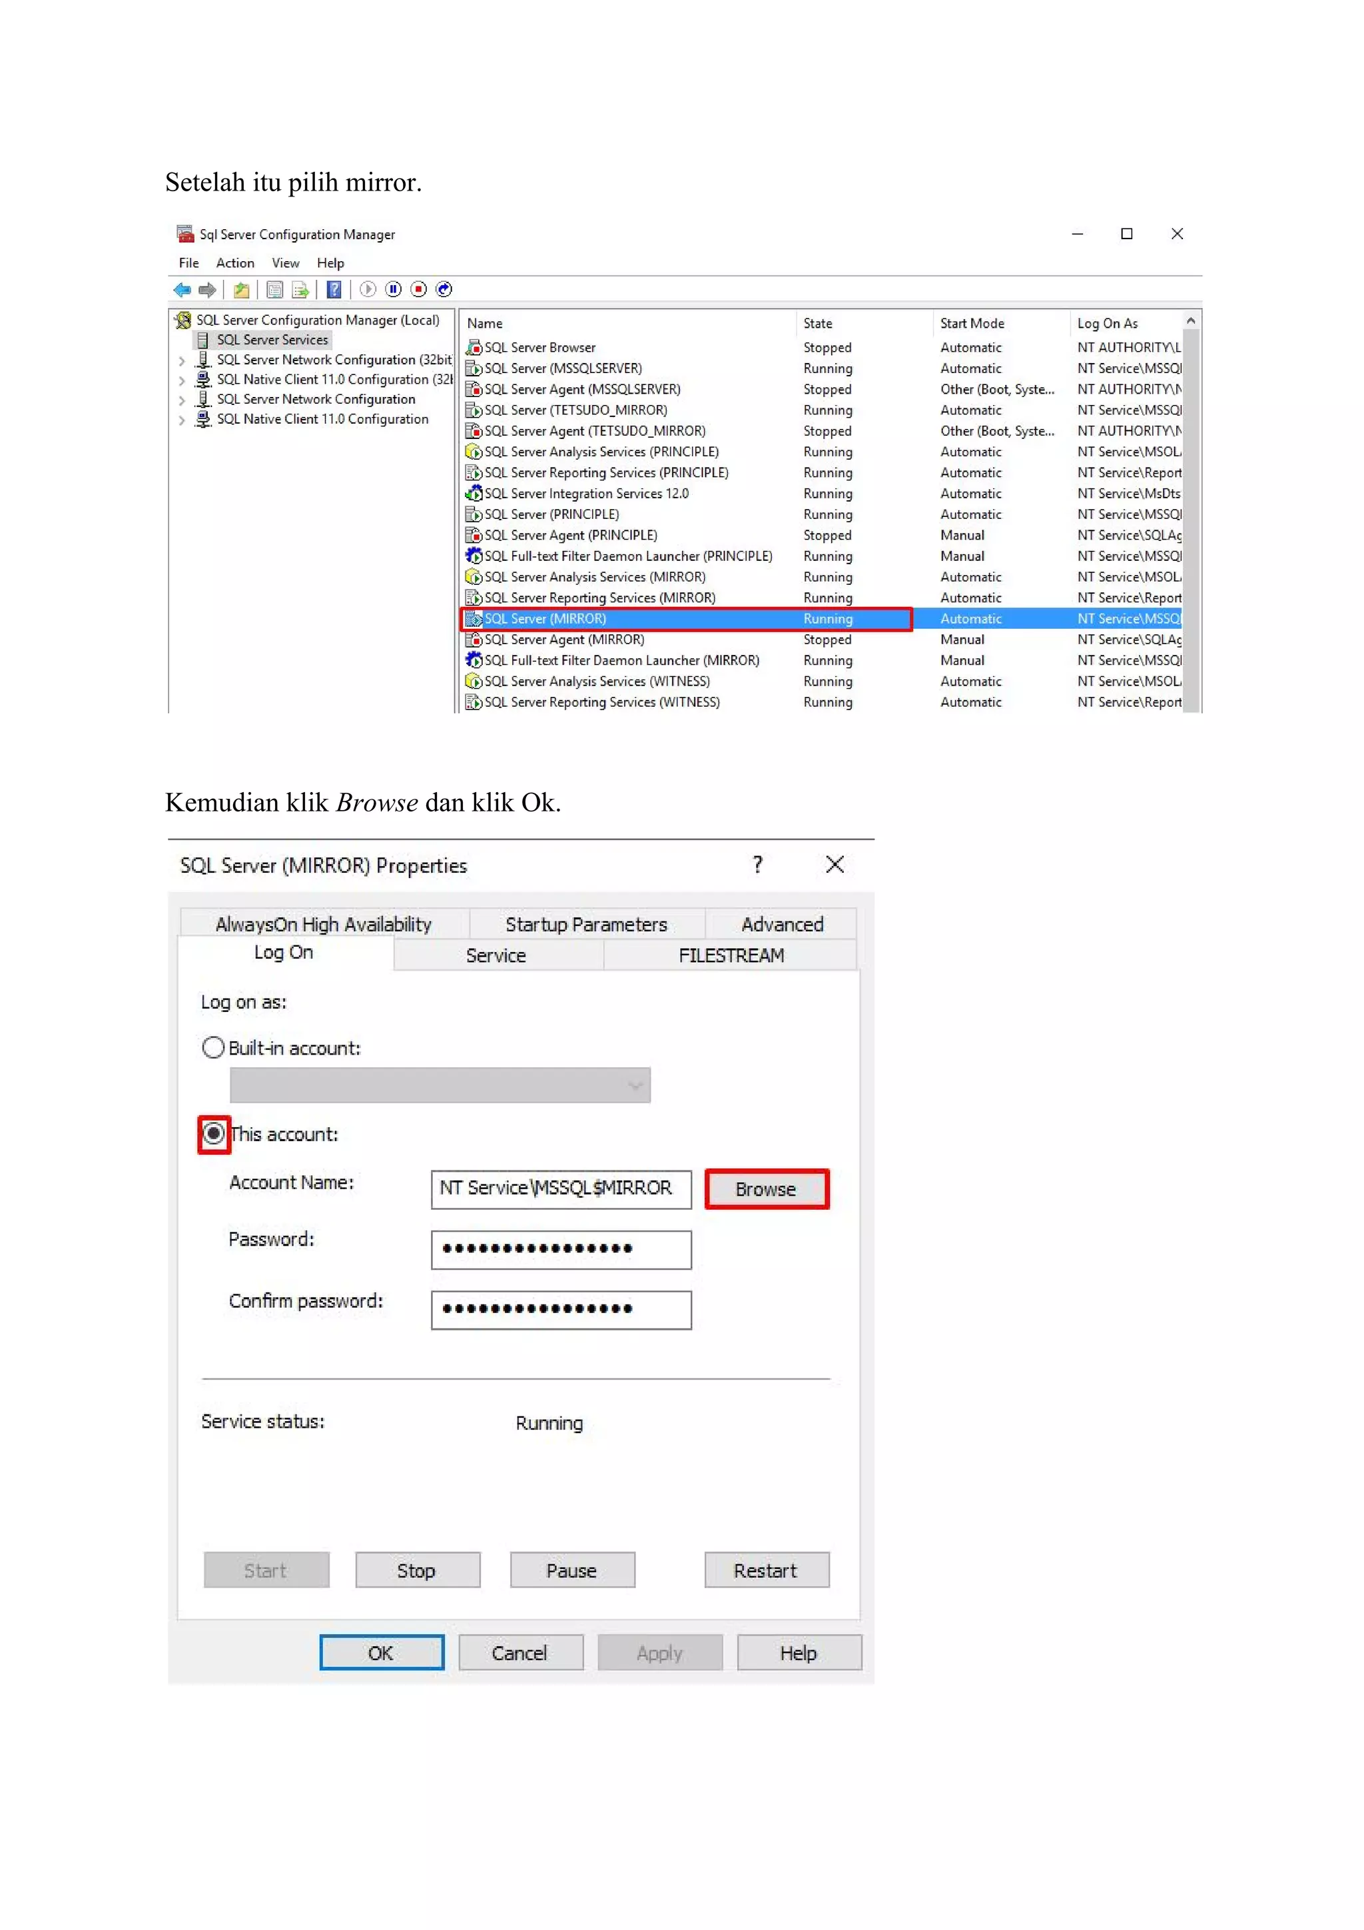Click the SQL Server Analysis Services (WITNESS) icon
Viewport: 1364px width, 1930px height.
[474, 681]
